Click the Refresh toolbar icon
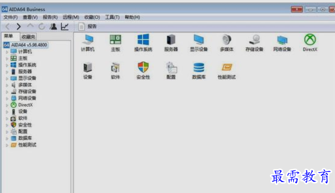The width and height of the screenshot is (335, 193). (42, 27)
